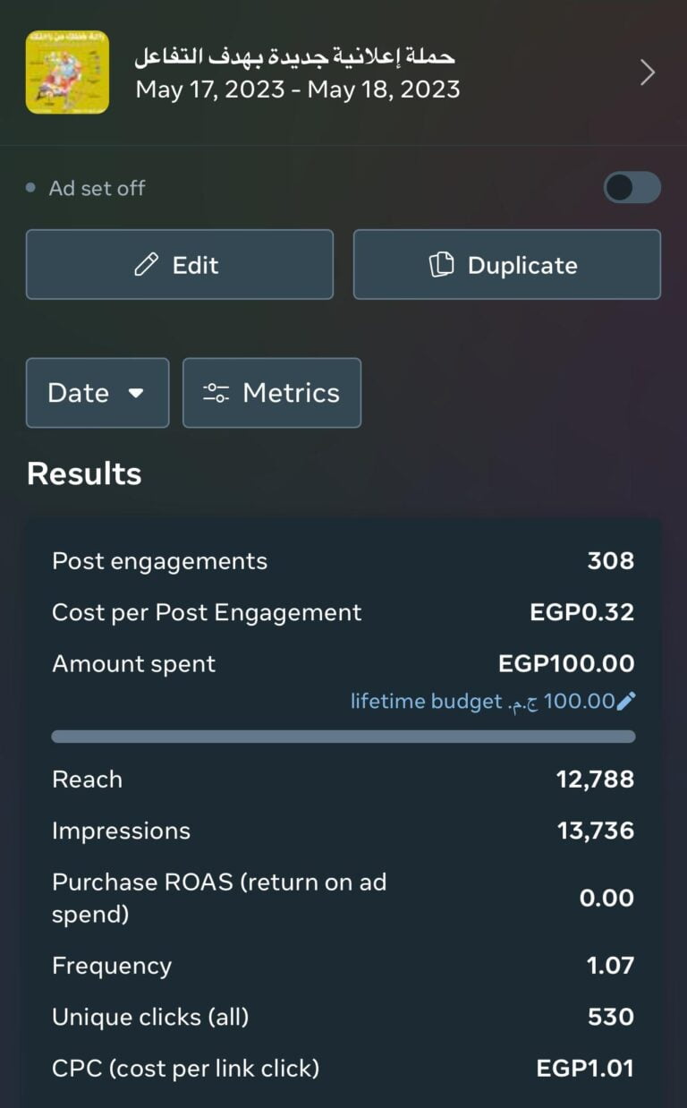Click the budget spent progress bar
Image resolution: width=687 pixels, height=1108 pixels.
point(343,737)
